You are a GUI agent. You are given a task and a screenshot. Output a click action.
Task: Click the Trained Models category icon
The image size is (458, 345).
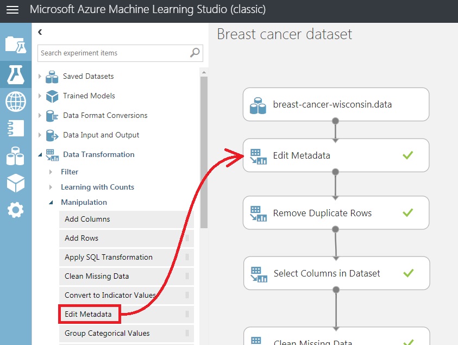point(52,96)
